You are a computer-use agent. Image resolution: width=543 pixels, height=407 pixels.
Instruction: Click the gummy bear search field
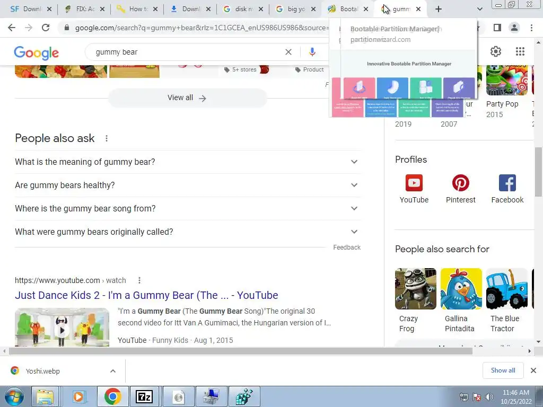tap(189, 52)
